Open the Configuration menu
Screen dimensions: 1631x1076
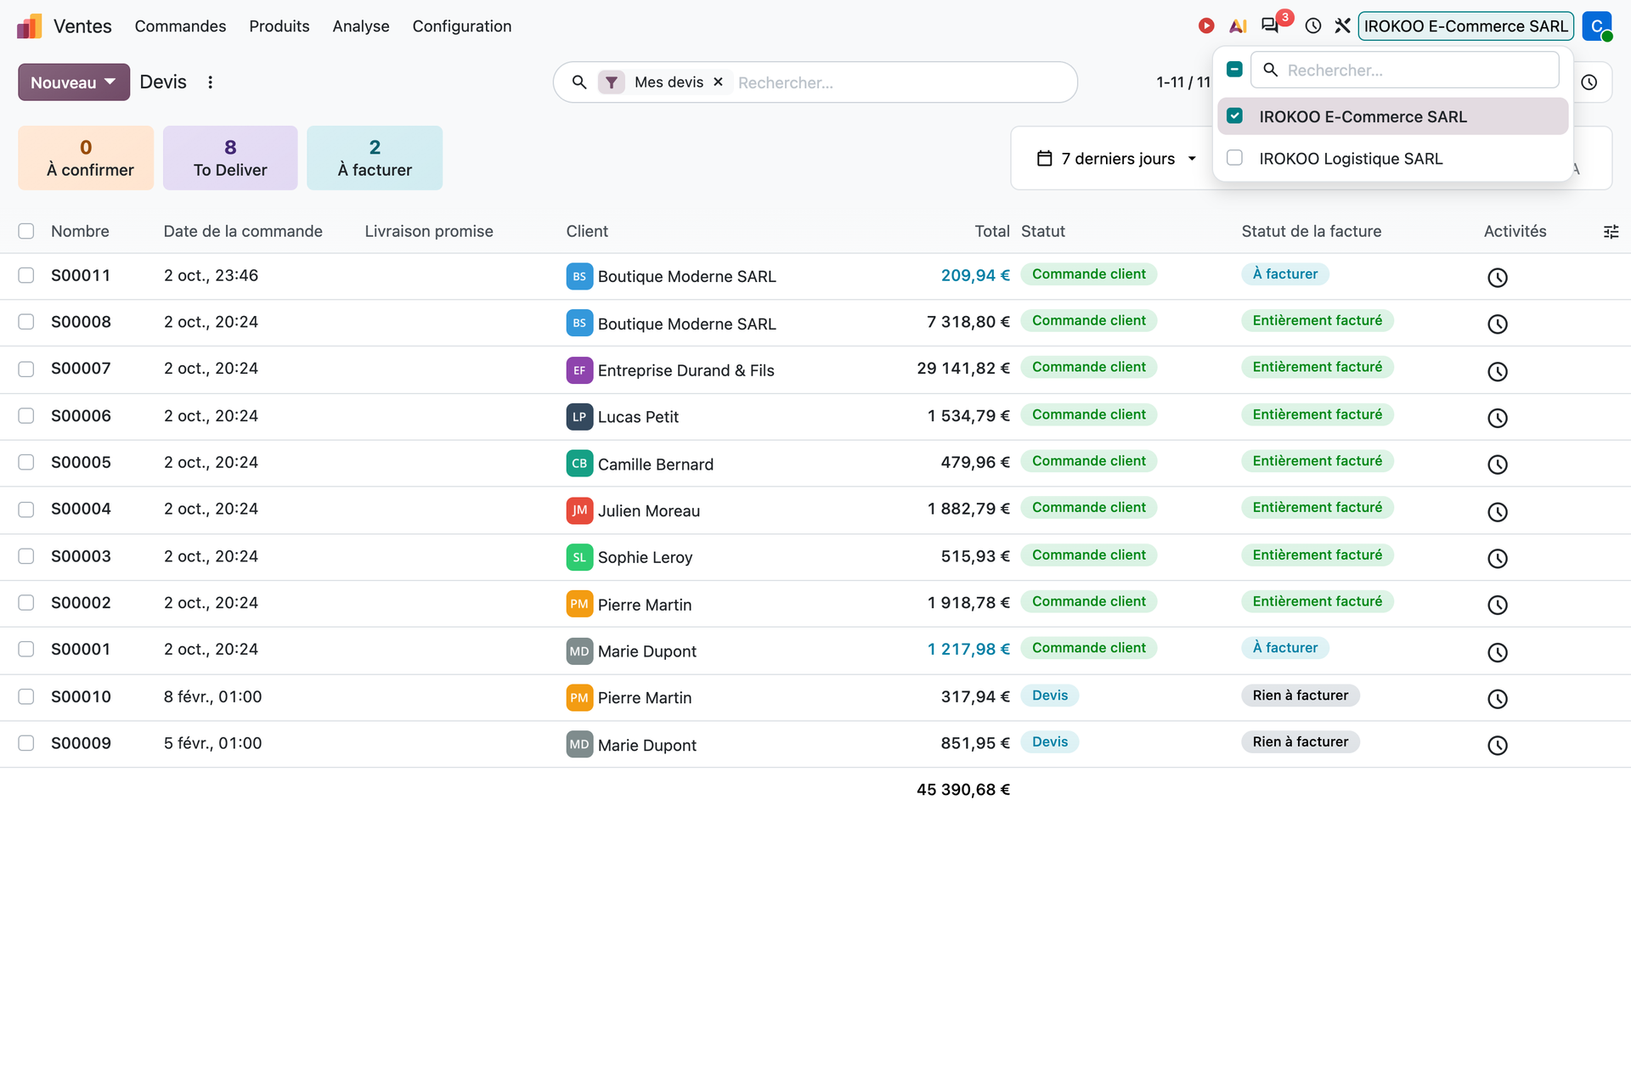(462, 26)
